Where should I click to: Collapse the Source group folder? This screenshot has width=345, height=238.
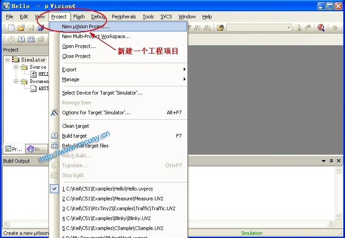(16, 67)
